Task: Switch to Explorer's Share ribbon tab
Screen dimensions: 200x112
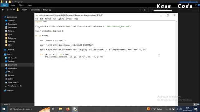Action: (x=21, y=5)
